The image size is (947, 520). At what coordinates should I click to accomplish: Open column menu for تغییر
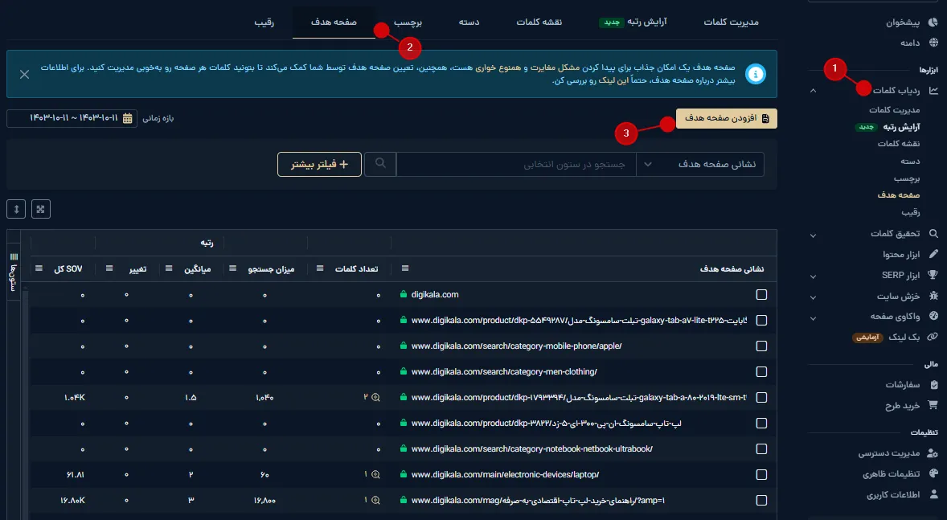[x=109, y=268]
